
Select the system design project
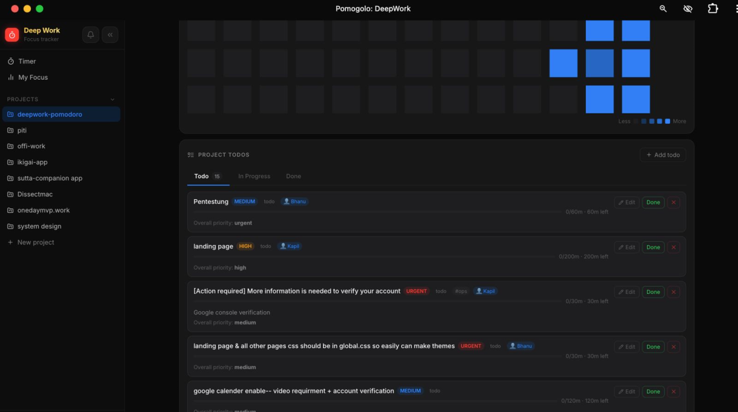coord(39,226)
